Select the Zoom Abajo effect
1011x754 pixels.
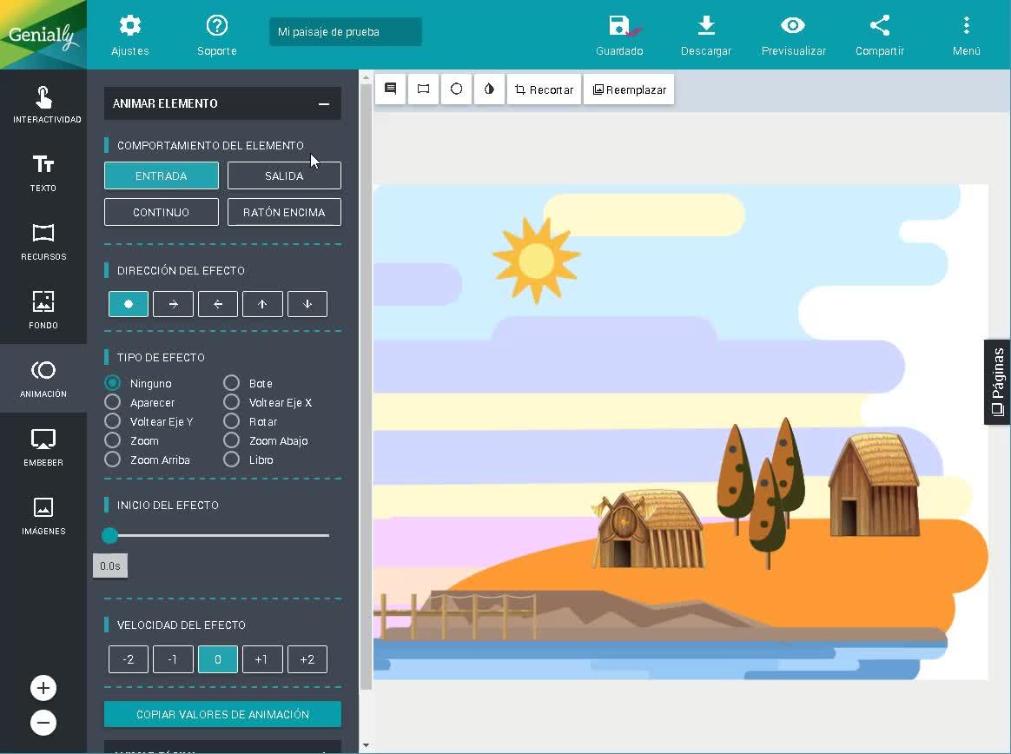pyautogui.click(x=232, y=440)
